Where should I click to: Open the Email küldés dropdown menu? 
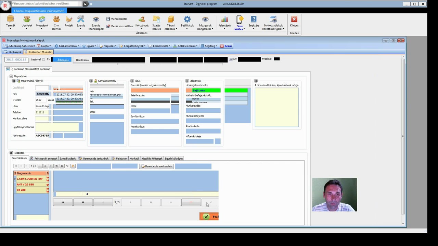point(159,46)
